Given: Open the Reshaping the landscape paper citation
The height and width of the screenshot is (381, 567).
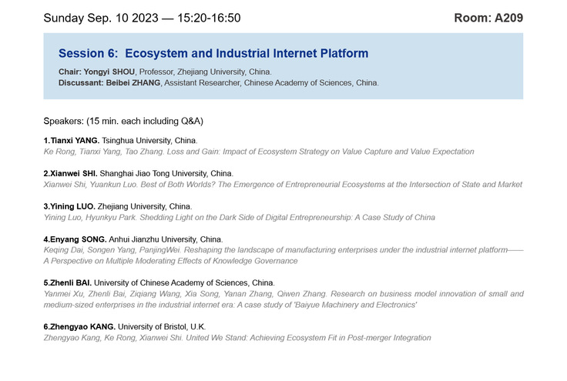Looking at the screenshot, I should (x=283, y=256).
